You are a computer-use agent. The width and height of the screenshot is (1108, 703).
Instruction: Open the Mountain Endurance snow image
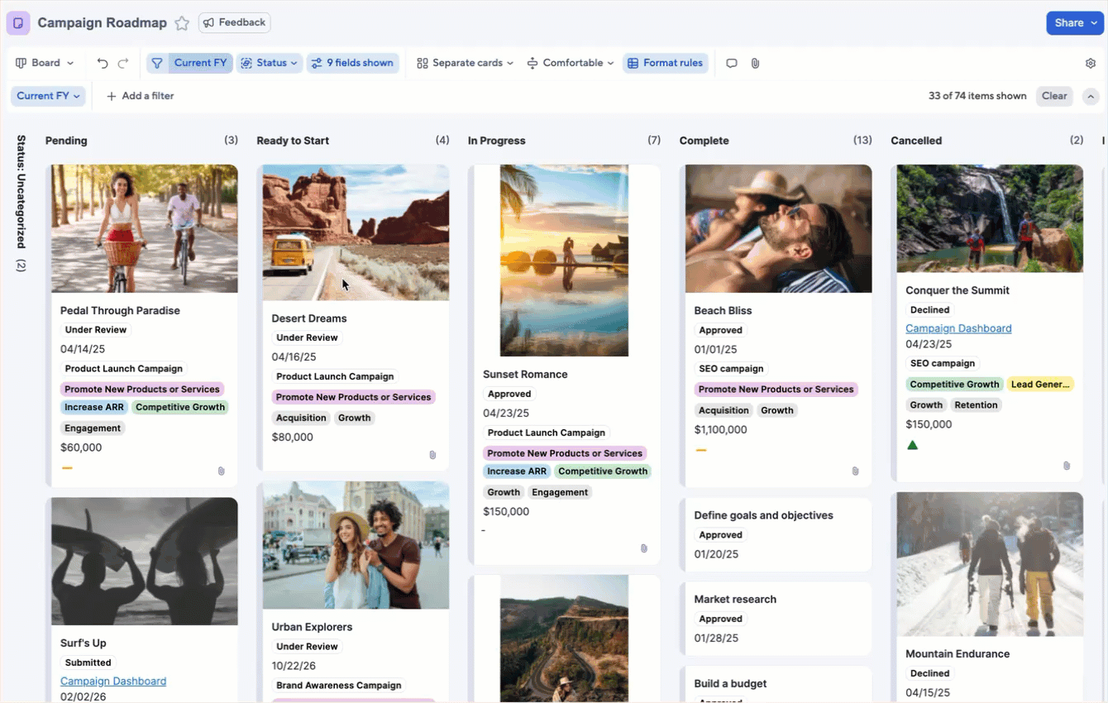[x=990, y=564]
